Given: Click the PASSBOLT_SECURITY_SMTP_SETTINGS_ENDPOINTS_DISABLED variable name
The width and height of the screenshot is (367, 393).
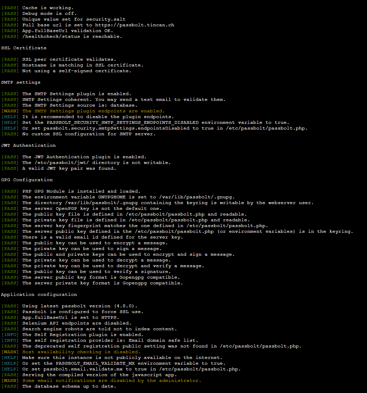Looking at the screenshot, I should click(x=123, y=122).
